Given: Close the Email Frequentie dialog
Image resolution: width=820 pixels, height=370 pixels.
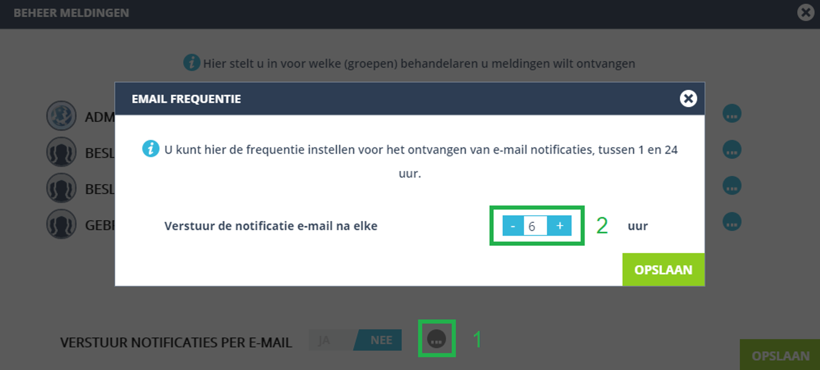Looking at the screenshot, I should pos(688,98).
